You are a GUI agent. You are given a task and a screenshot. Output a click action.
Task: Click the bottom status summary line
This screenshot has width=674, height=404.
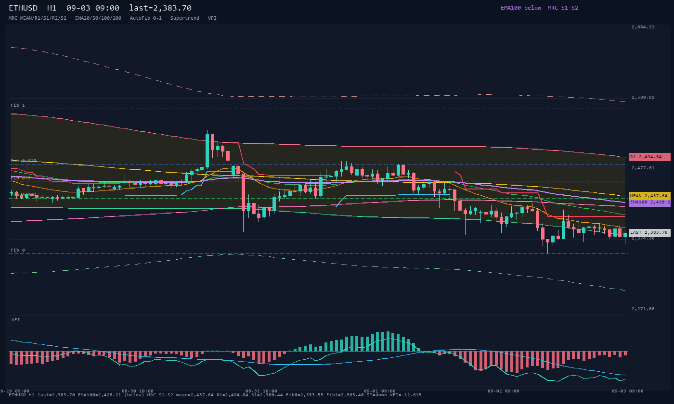[x=215, y=395]
